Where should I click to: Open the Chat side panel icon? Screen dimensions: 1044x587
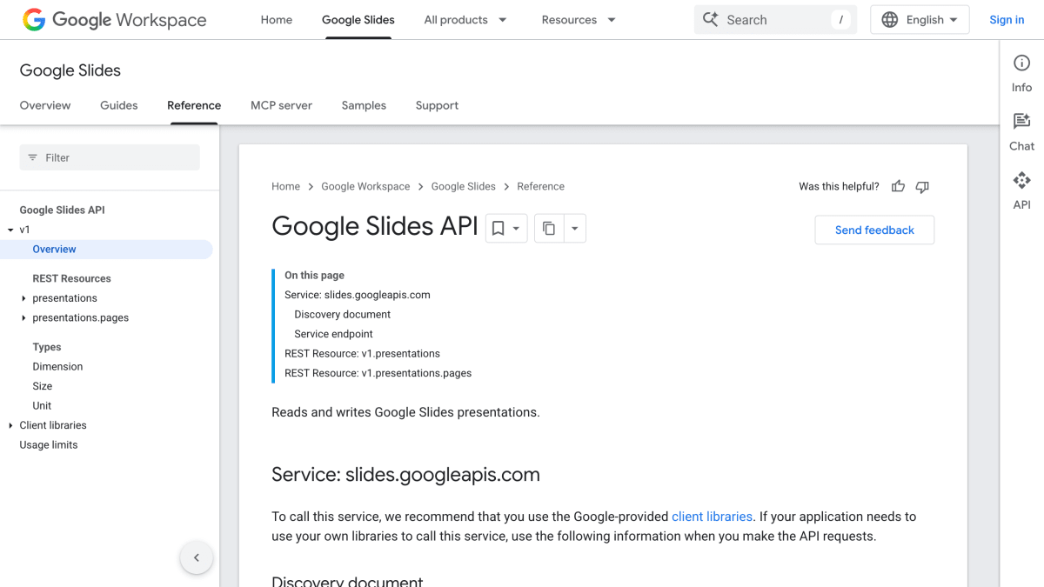pyautogui.click(x=1021, y=122)
